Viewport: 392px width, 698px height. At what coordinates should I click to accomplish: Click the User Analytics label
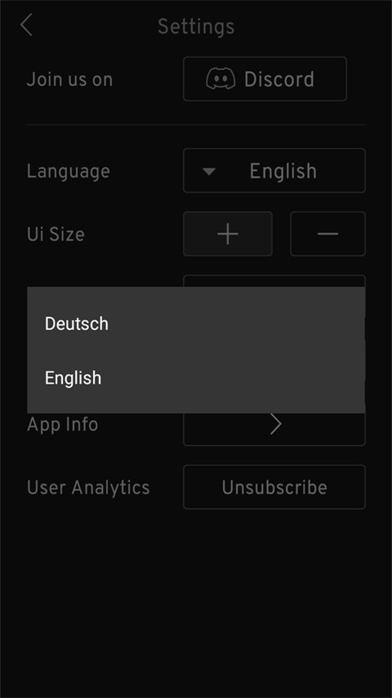point(88,488)
